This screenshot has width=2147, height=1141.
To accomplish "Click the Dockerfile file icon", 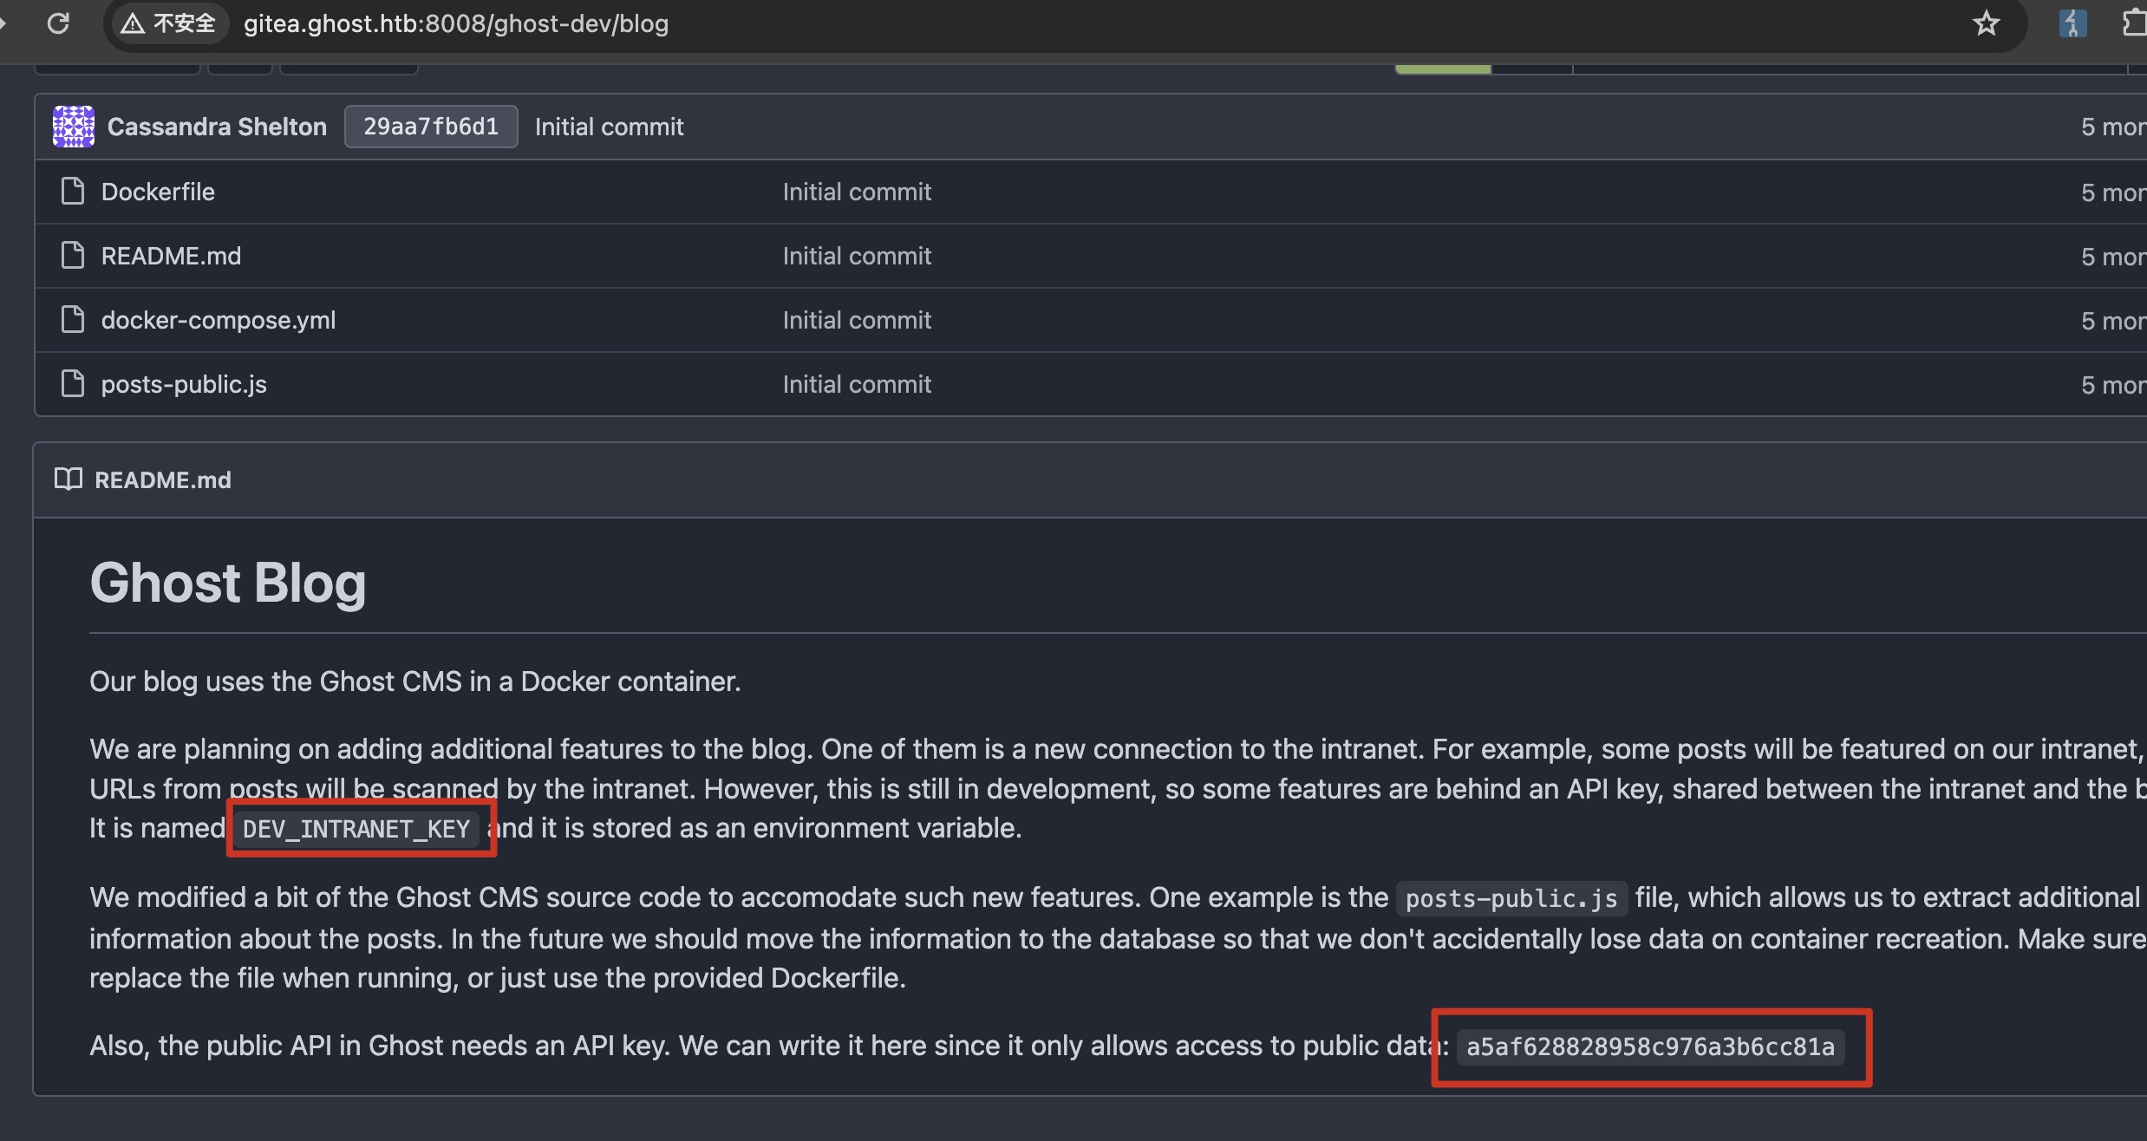I will click(73, 191).
